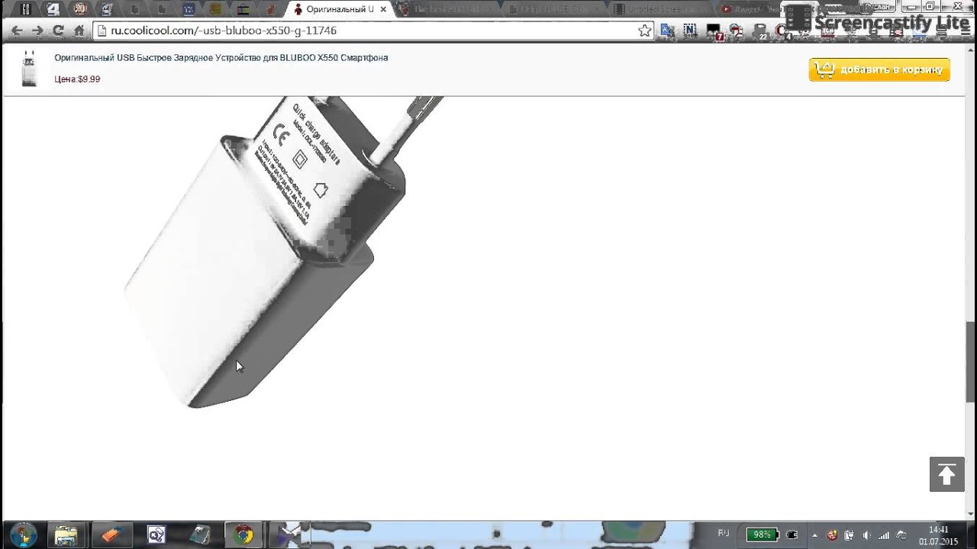Reload the current page
Image resolution: width=977 pixels, height=549 pixels.
58,30
